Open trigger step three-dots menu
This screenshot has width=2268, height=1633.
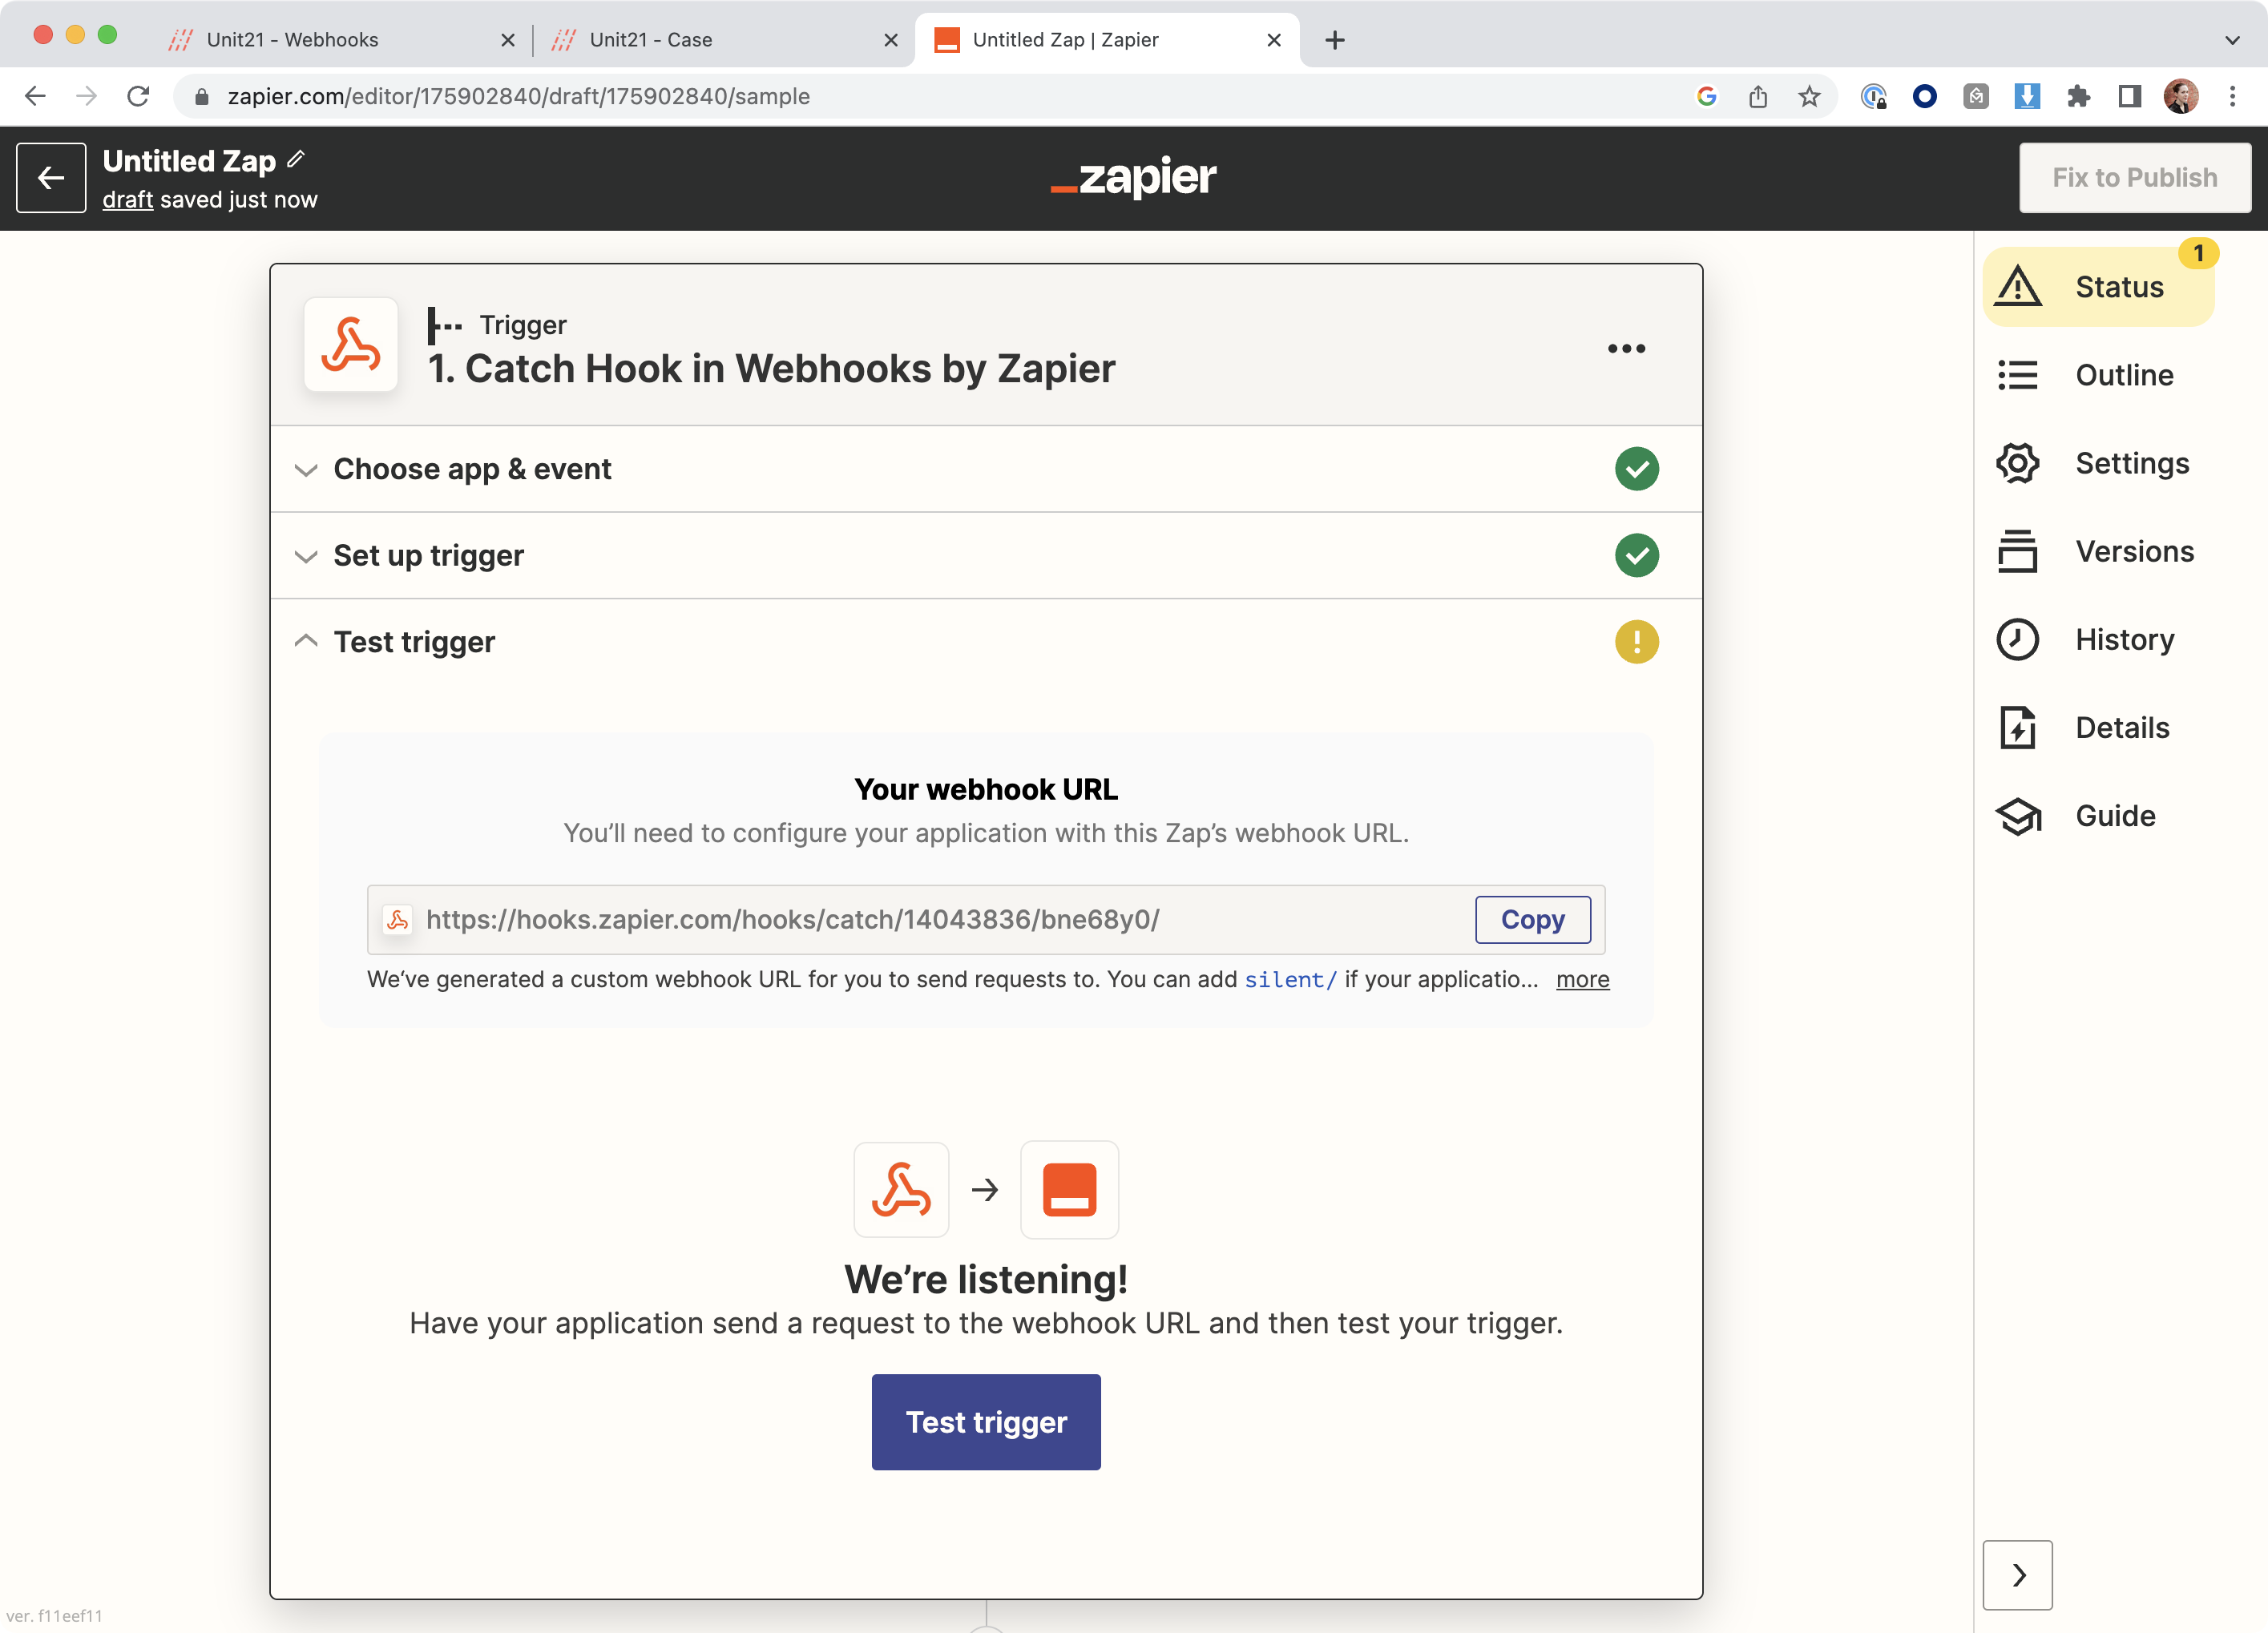coord(1626,348)
